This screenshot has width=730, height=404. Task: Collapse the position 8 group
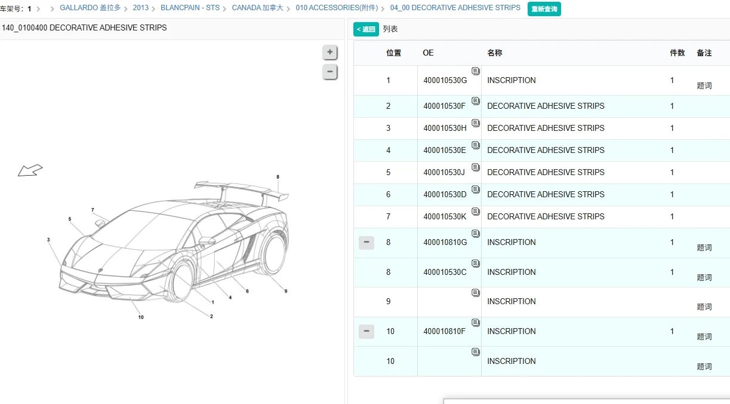(x=366, y=243)
